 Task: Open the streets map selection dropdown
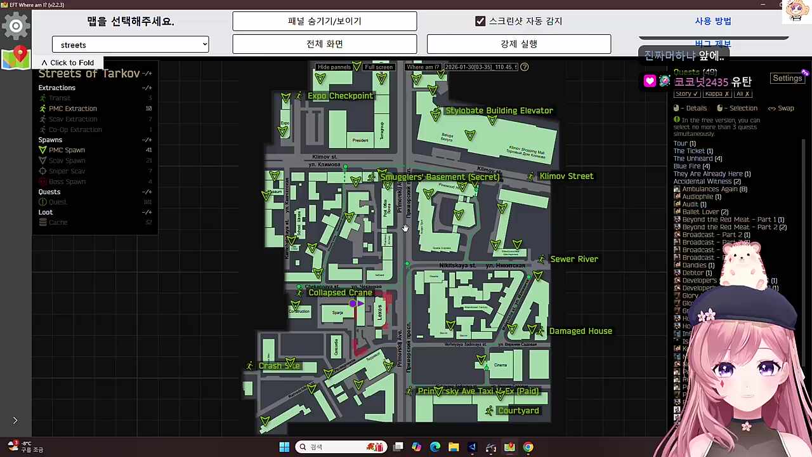(x=131, y=44)
